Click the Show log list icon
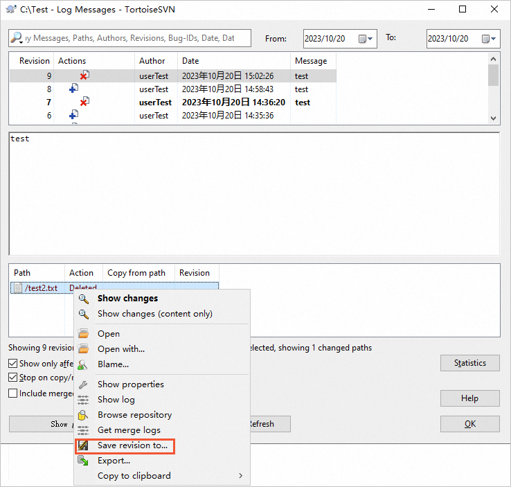The width and height of the screenshot is (511, 487). tap(83, 400)
